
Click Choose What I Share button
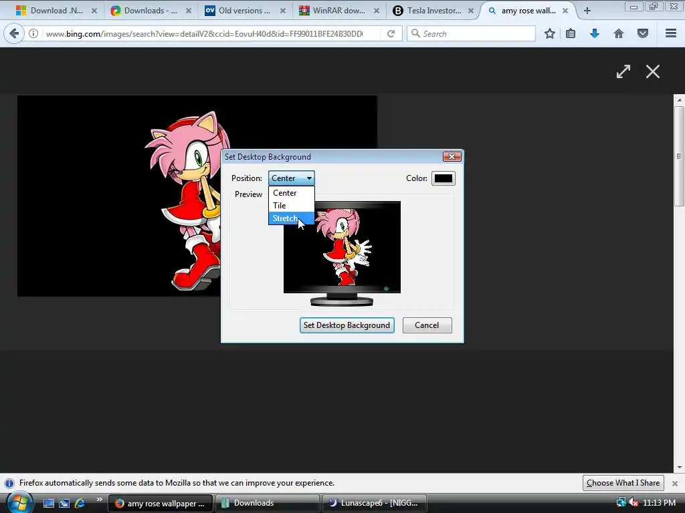click(x=623, y=483)
